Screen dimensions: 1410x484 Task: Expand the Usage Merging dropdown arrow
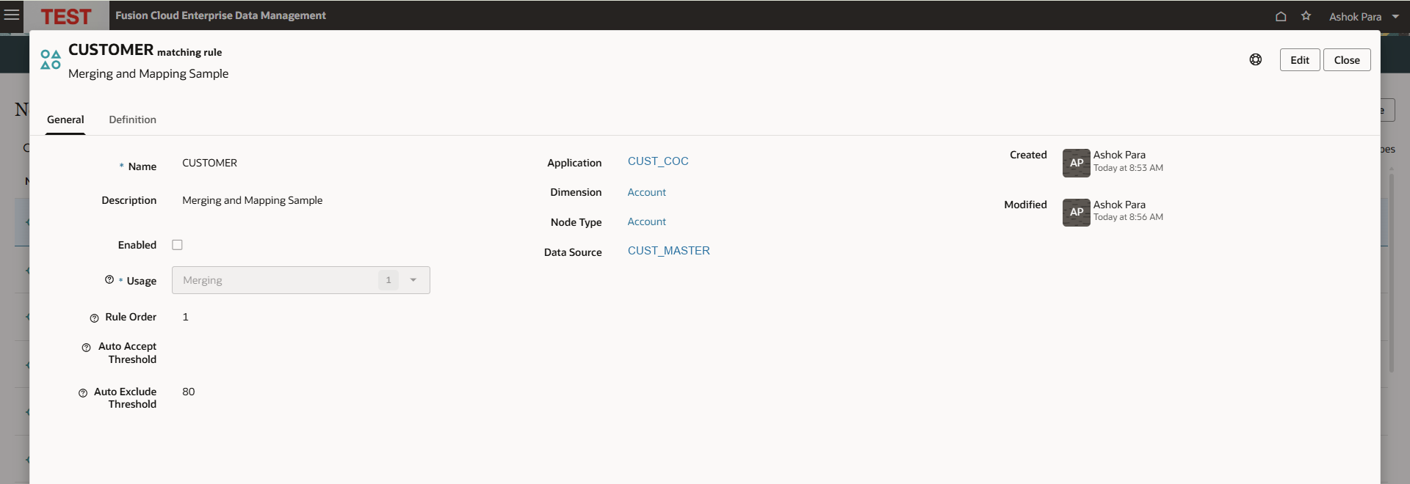[413, 280]
